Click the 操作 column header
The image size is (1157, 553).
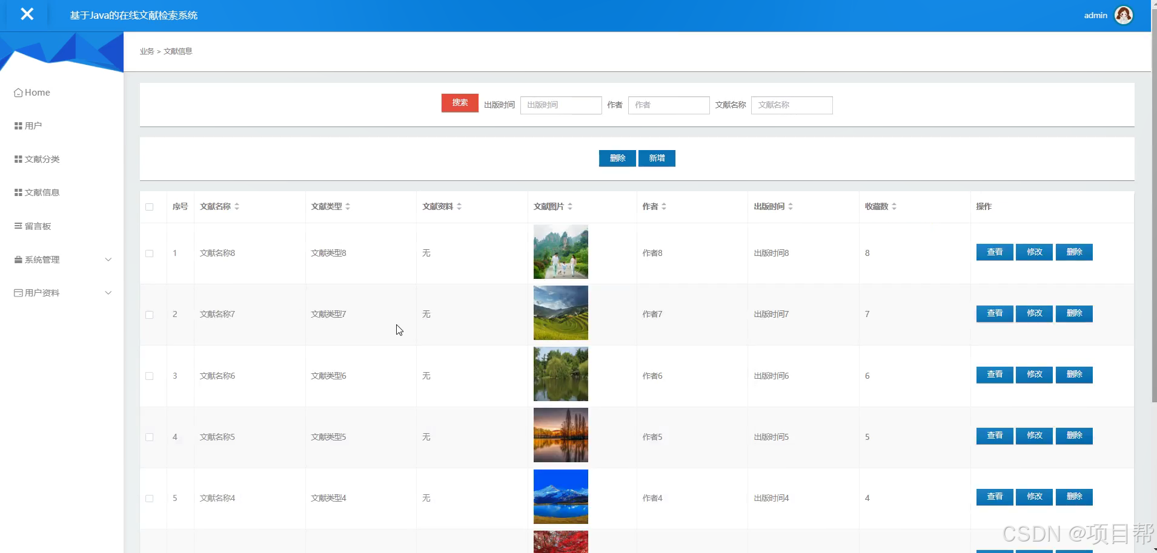click(x=984, y=206)
